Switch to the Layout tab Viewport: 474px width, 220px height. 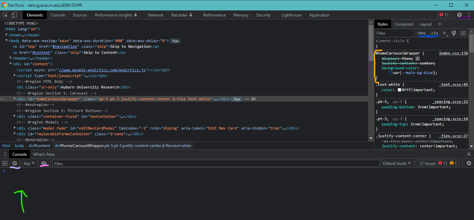pyautogui.click(x=426, y=24)
